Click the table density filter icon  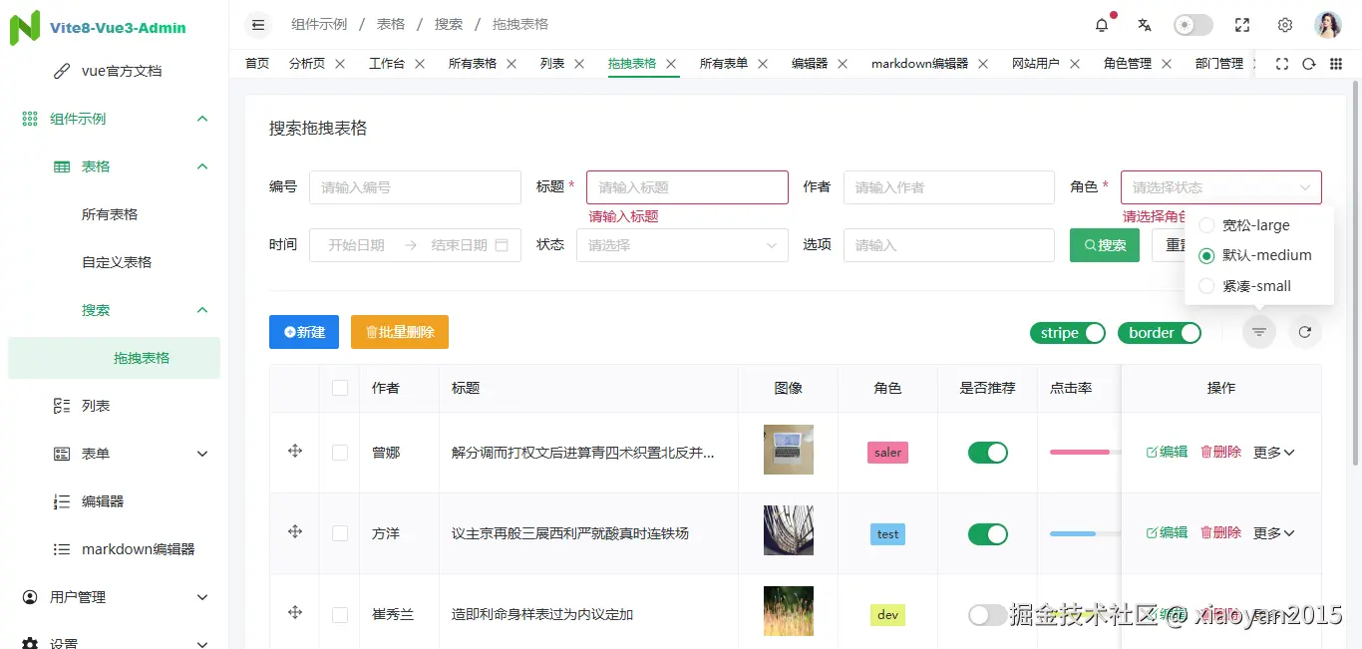click(1259, 332)
